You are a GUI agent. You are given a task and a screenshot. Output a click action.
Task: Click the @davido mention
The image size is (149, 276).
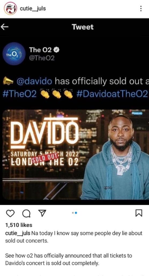pyautogui.click(x=34, y=81)
